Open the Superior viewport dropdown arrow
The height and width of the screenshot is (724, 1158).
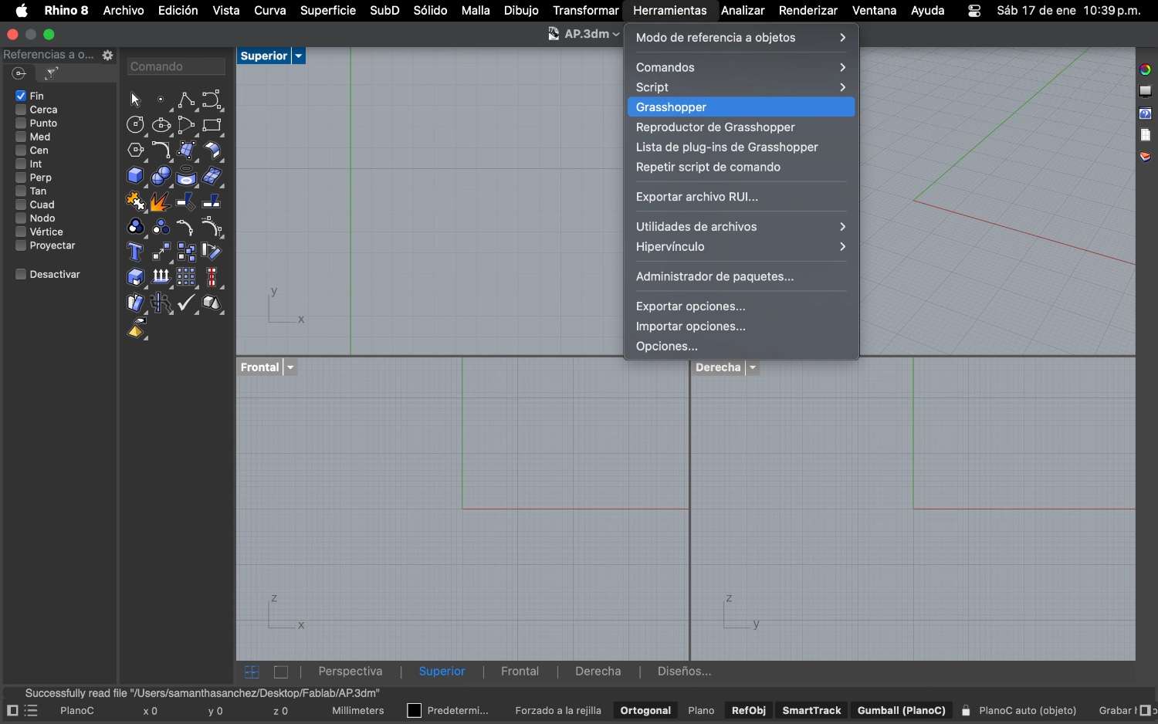(x=299, y=56)
